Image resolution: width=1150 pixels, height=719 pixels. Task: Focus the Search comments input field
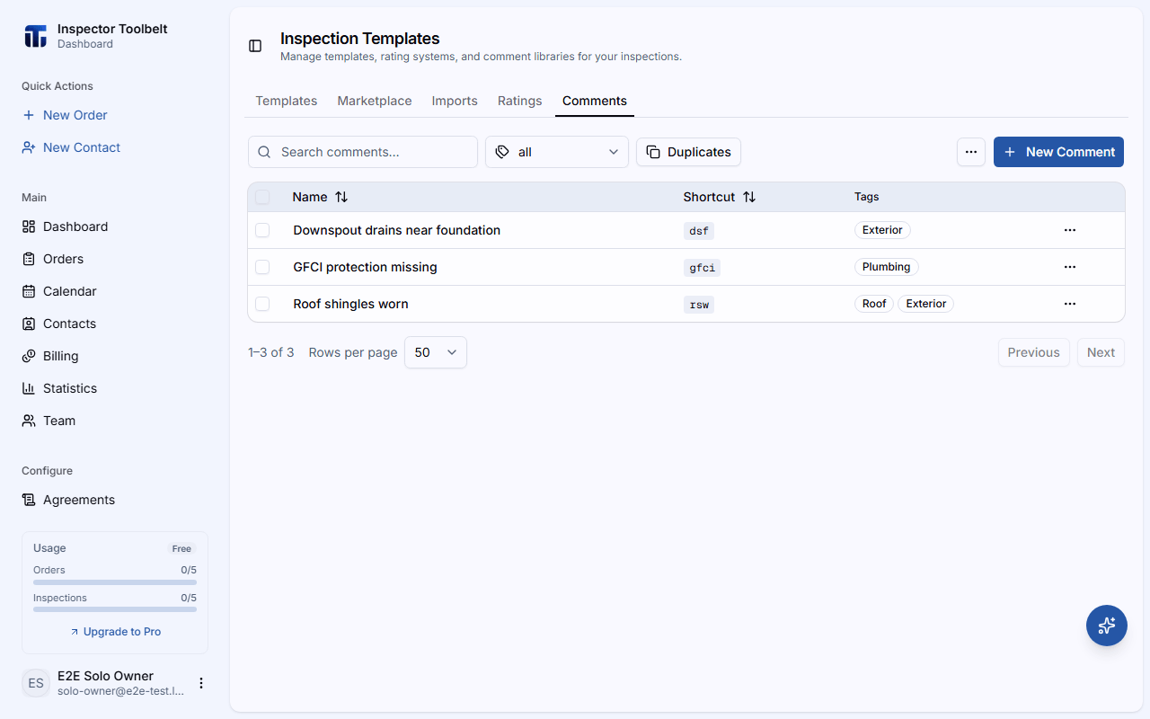[x=363, y=152]
